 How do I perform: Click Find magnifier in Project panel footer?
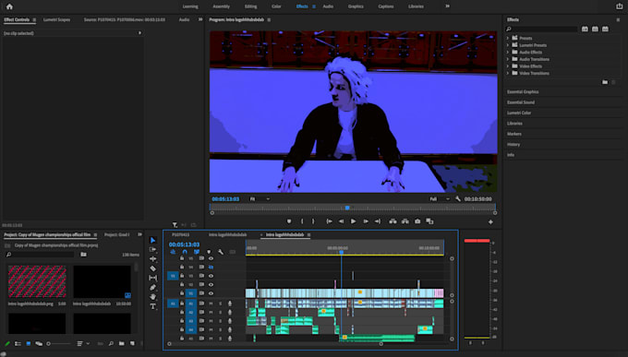(111, 344)
